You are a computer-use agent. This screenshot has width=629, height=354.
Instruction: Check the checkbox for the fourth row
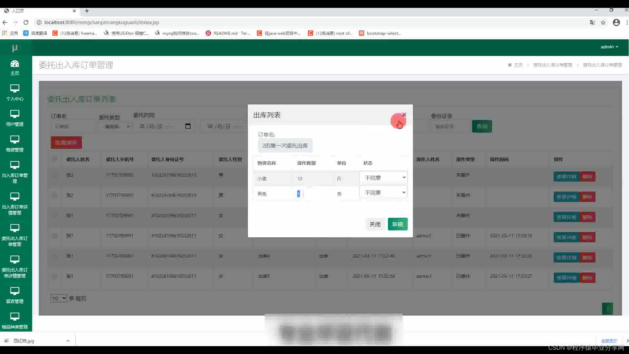click(x=55, y=236)
